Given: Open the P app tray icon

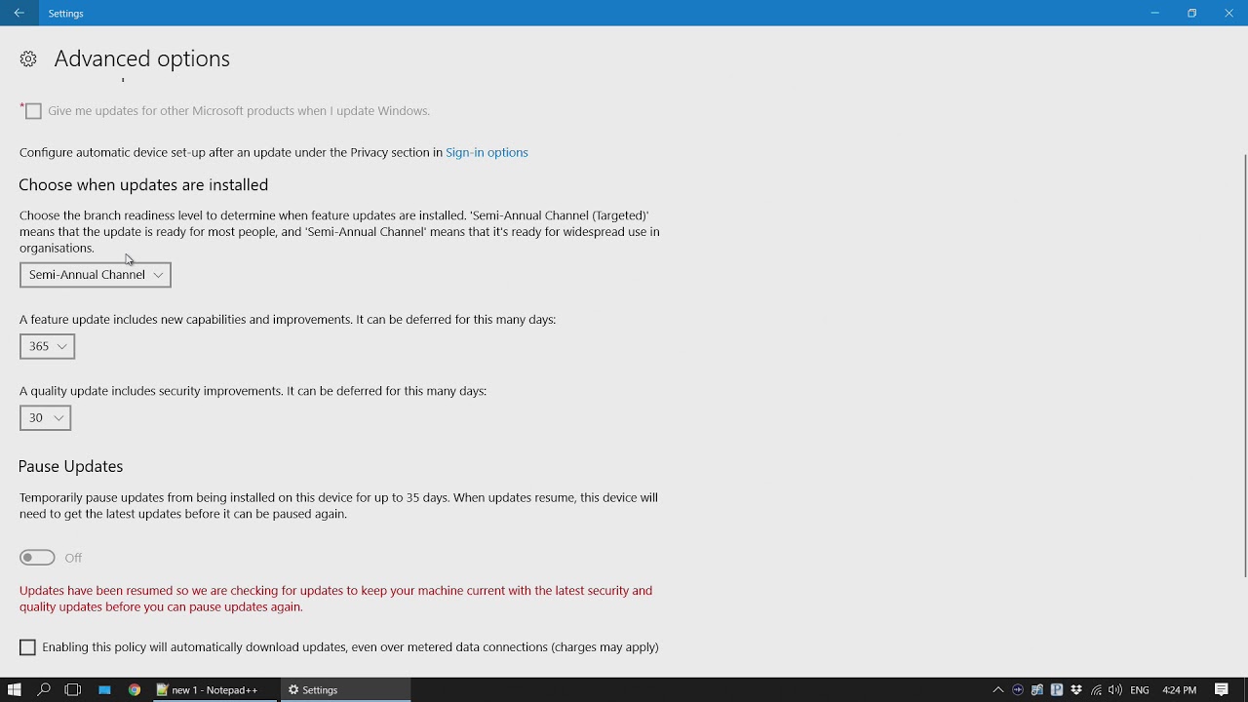Looking at the screenshot, I should [1057, 689].
